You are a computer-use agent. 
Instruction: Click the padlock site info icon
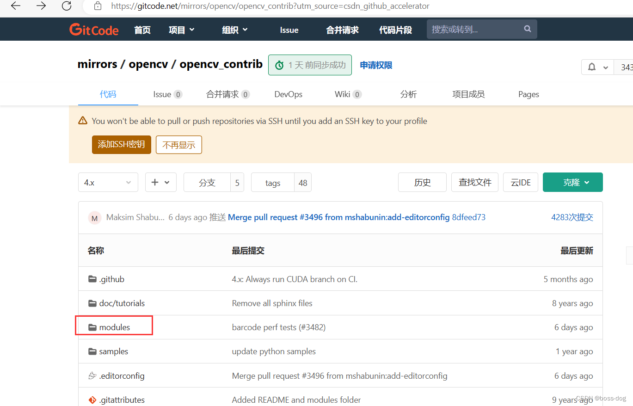(x=98, y=6)
